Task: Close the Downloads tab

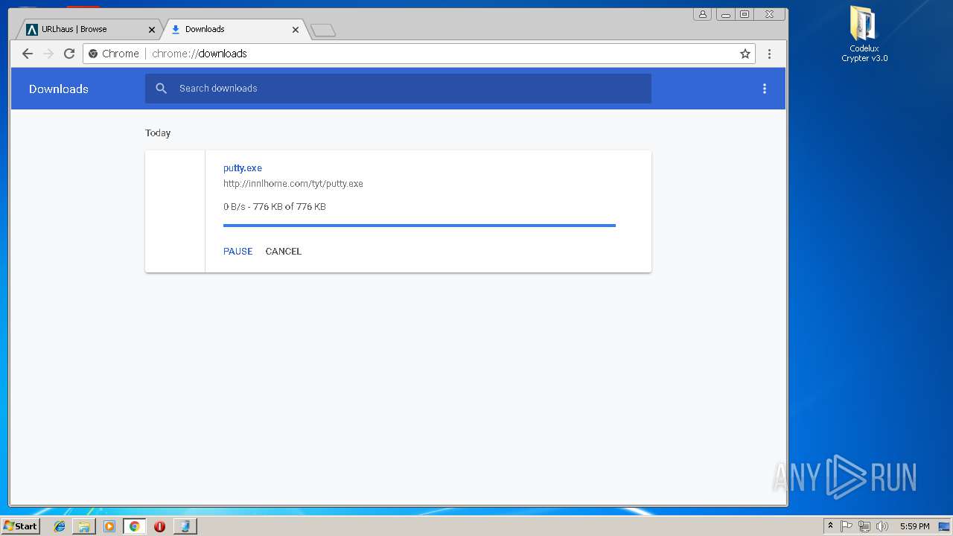Action: coord(296,30)
